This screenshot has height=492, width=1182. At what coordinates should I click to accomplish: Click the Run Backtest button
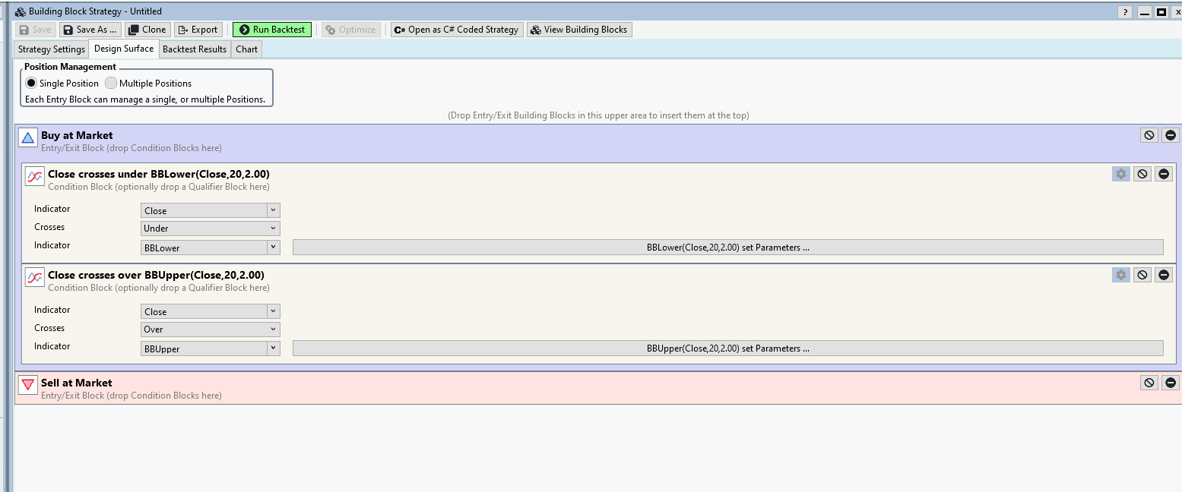coord(272,30)
